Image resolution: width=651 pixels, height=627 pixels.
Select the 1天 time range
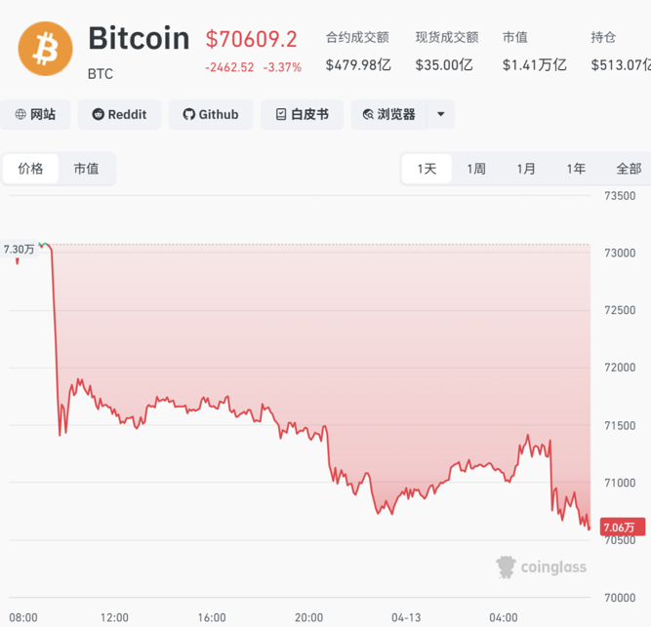pos(427,169)
